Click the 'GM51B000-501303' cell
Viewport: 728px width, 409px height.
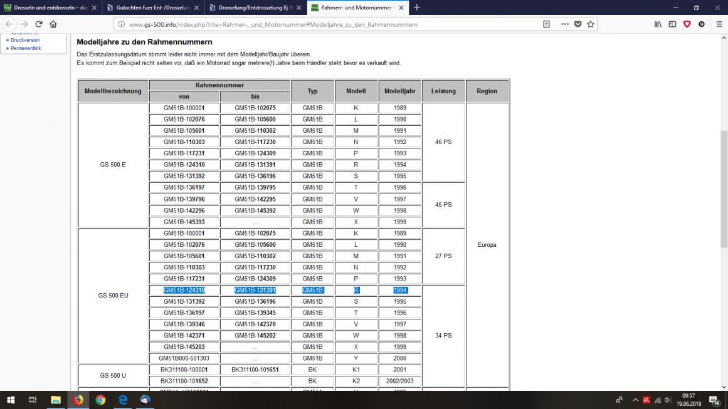tap(184, 358)
